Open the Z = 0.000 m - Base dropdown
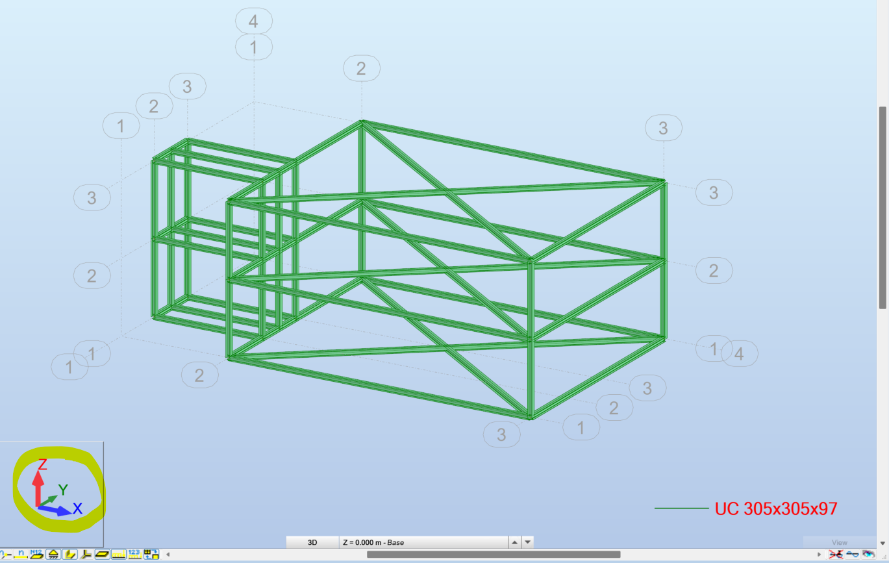Viewport: 889px width, 563px height. click(423, 542)
